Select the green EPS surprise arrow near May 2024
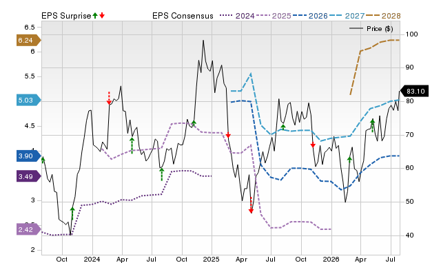 pyautogui.click(x=132, y=145)
